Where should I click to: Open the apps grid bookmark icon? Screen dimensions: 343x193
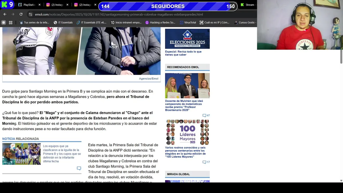11,23
